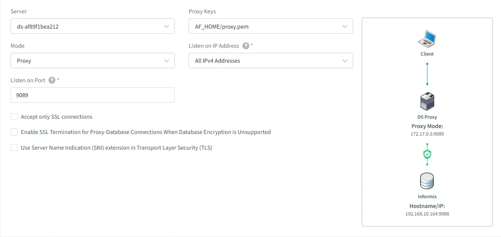
Task: Open the Server dropdown
Action: (x=167, y=26)
